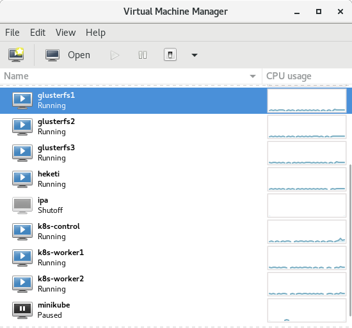The width and height of the screenshot is (352, 328).
Task: Open the File menu
Action: point(12,33)
